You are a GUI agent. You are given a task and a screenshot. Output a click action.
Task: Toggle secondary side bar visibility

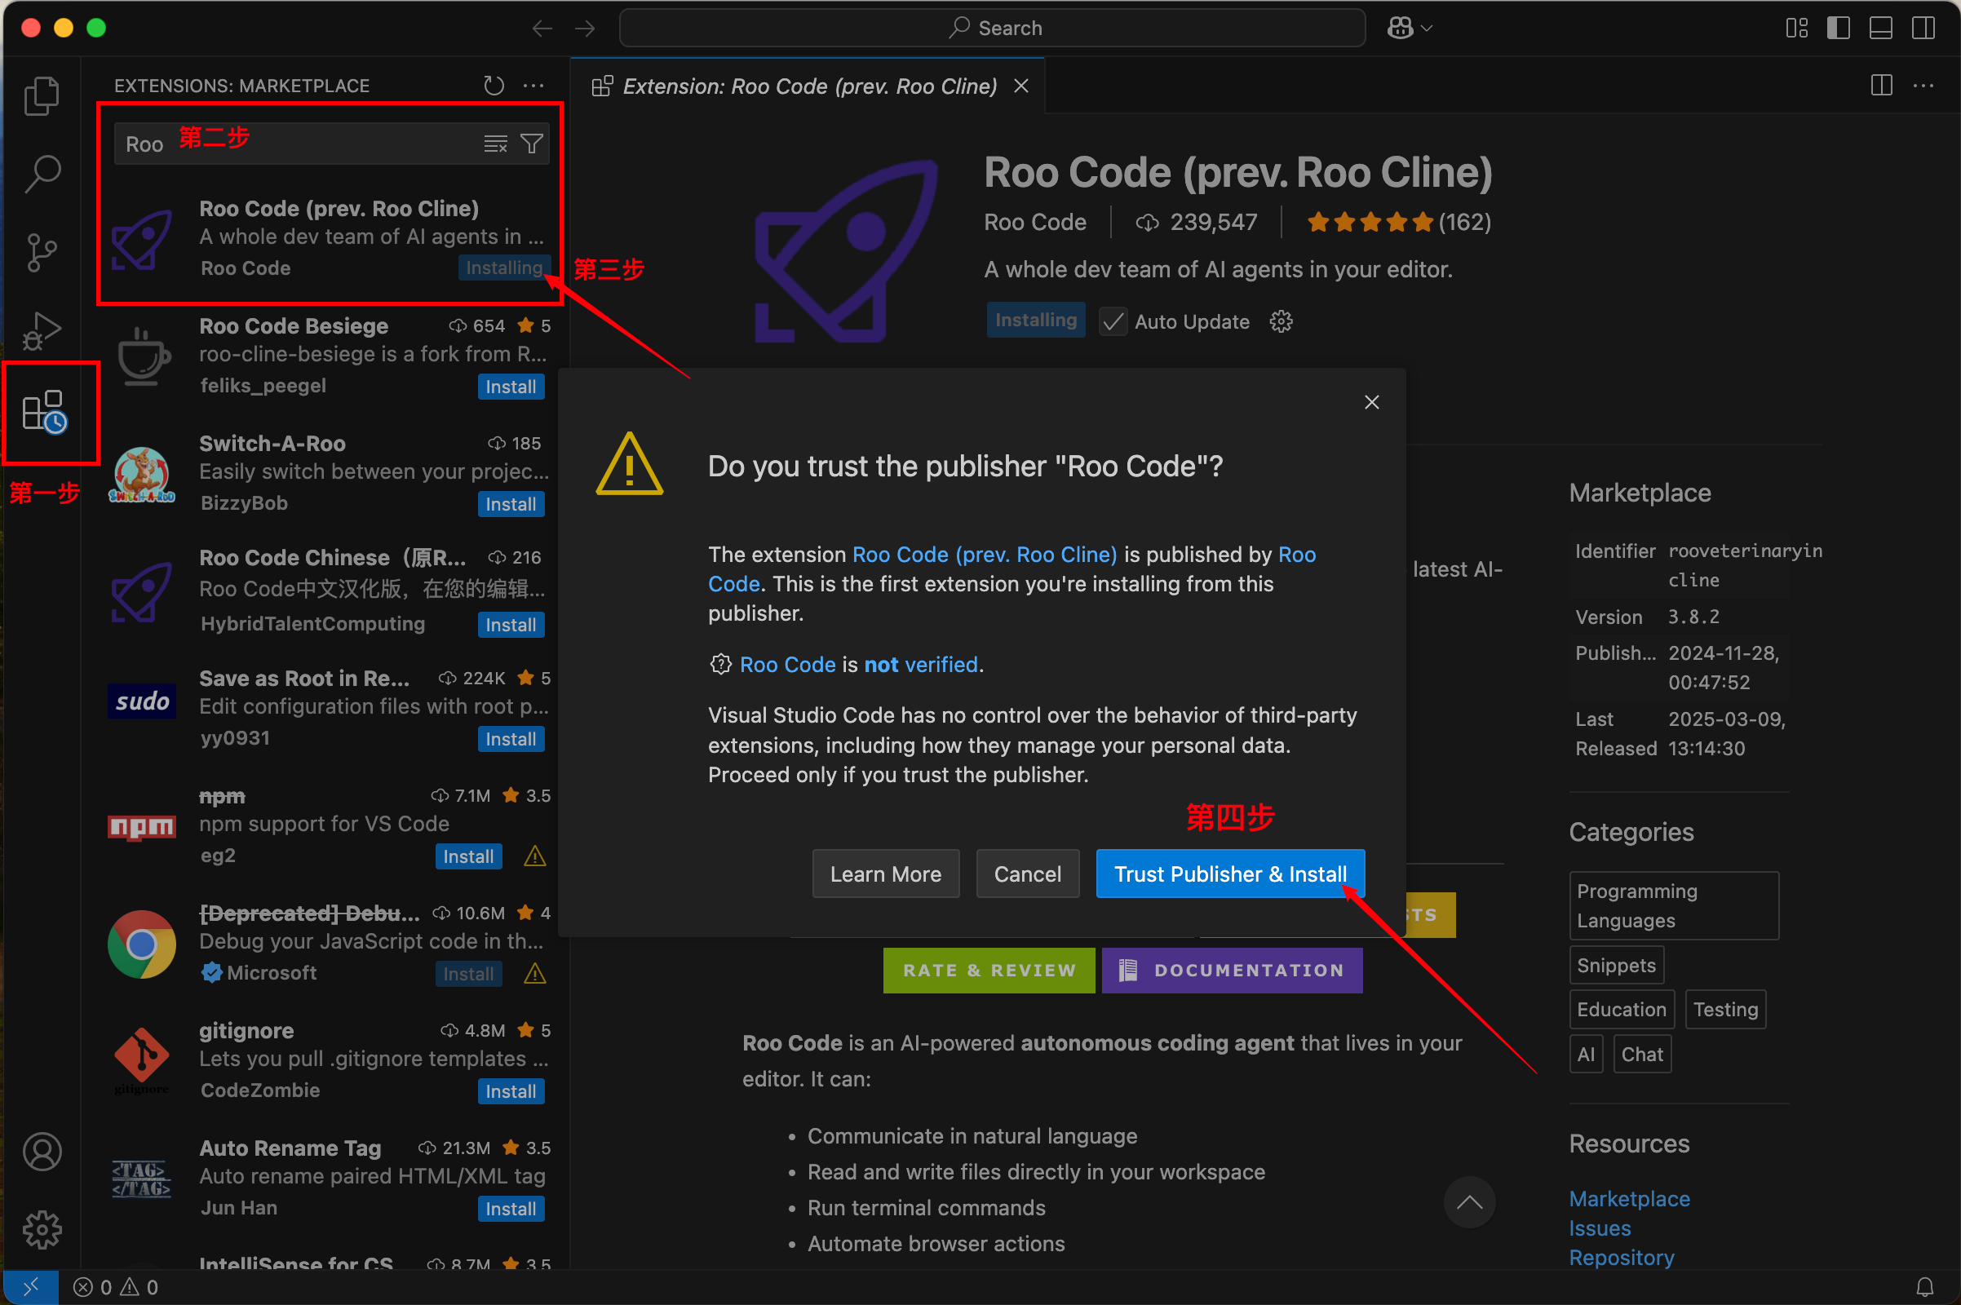point(1923,29)
